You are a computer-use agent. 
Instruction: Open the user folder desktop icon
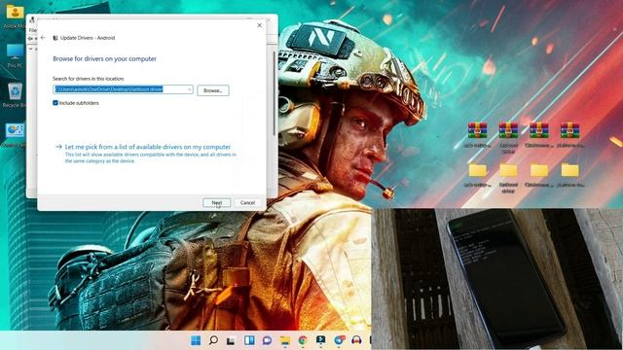coord(15,16)
